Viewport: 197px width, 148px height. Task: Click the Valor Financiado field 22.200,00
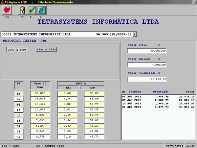coord(147,79)
